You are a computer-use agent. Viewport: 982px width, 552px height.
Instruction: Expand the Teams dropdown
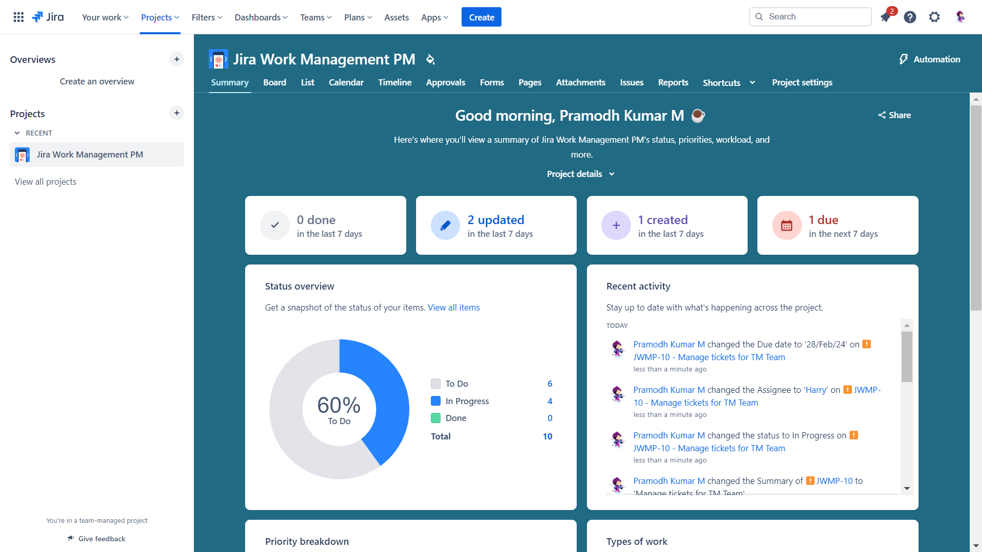tap(316, 17)
